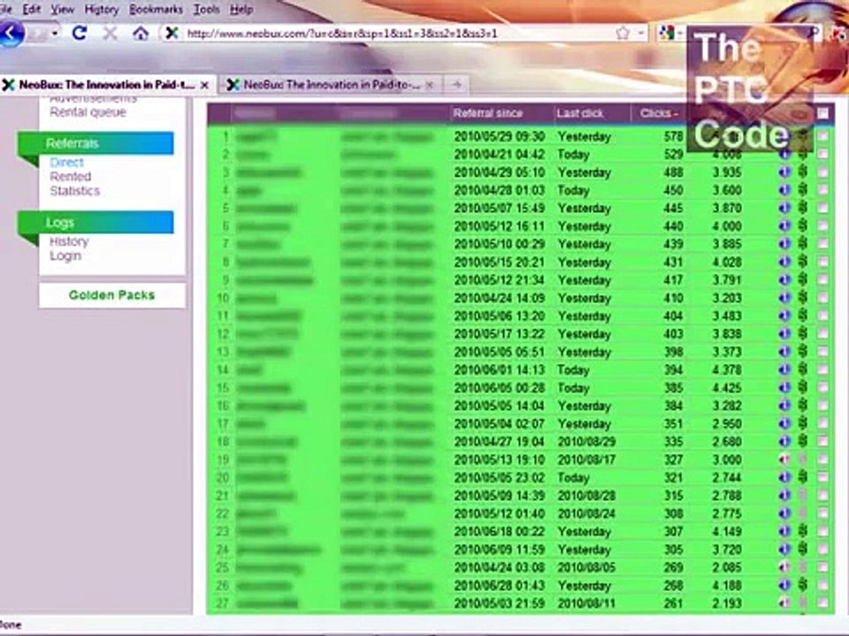Viewport: 849px width, 636px height.
Task: Select last click cell 2010/08/29
Action: pos(586,442)
